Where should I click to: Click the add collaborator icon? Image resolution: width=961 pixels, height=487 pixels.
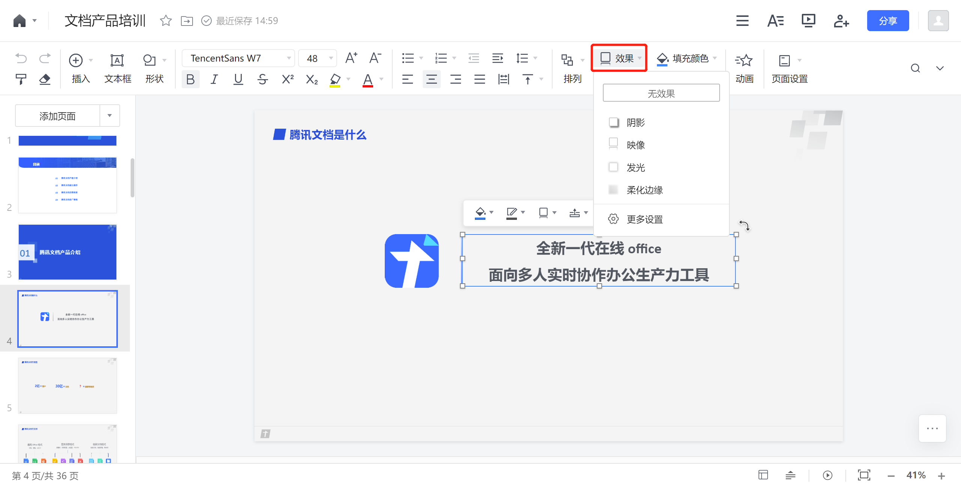(841, 21)
